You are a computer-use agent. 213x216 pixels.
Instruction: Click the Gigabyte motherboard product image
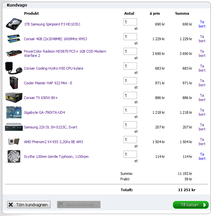click(x=14, y=112)
